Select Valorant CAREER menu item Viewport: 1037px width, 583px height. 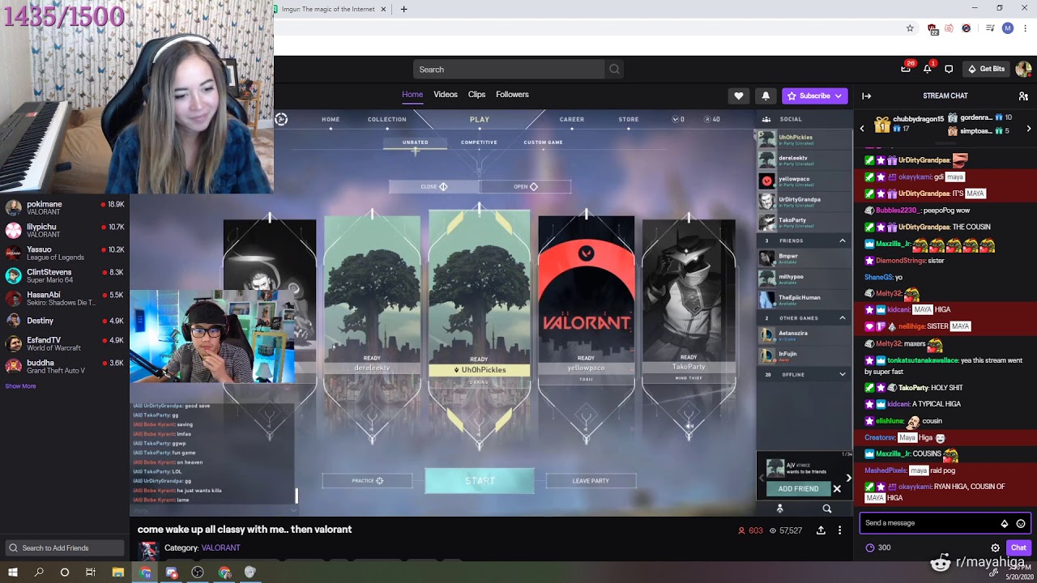coord(572,119)
